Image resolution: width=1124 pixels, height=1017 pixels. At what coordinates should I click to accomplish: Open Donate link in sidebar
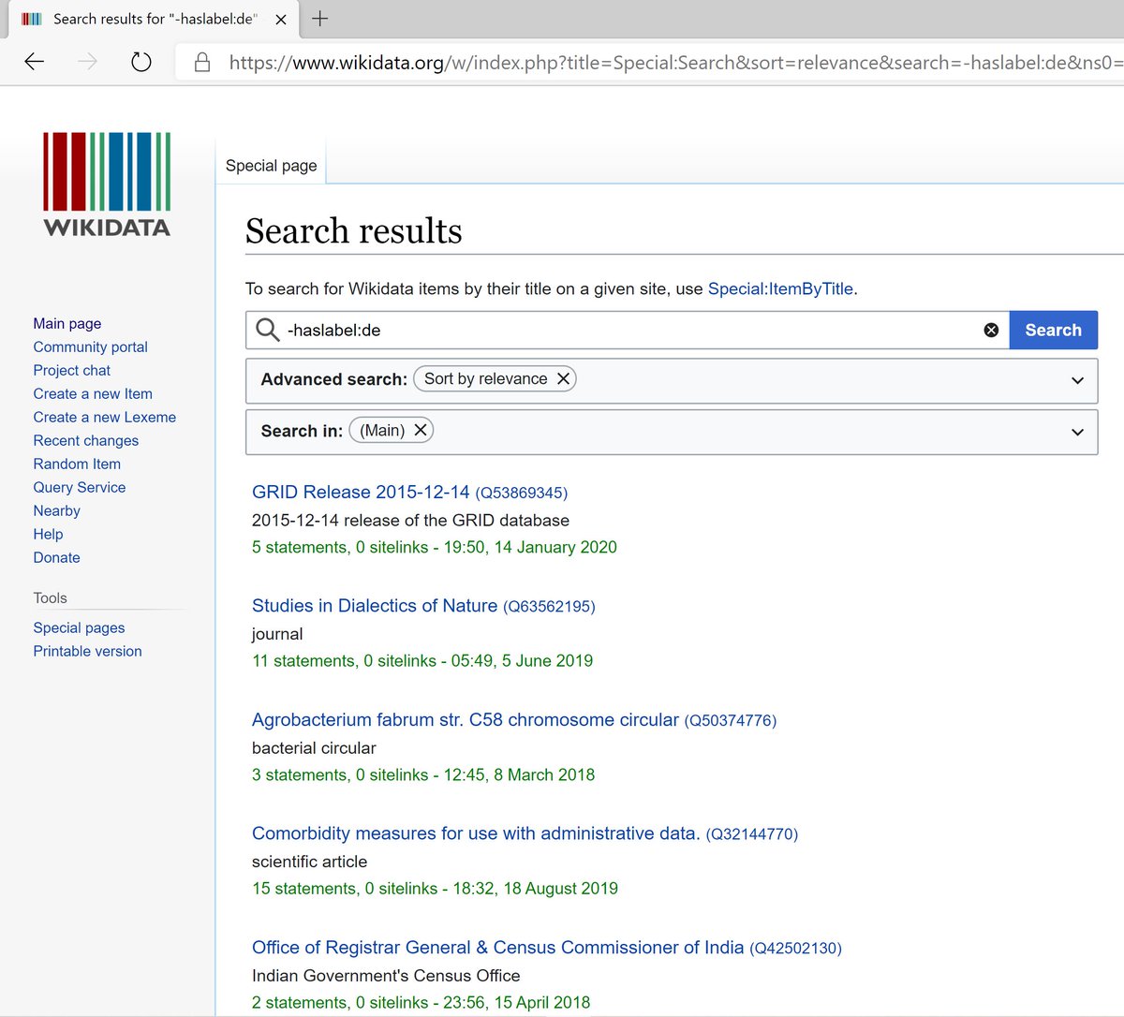tap(57, 557)
